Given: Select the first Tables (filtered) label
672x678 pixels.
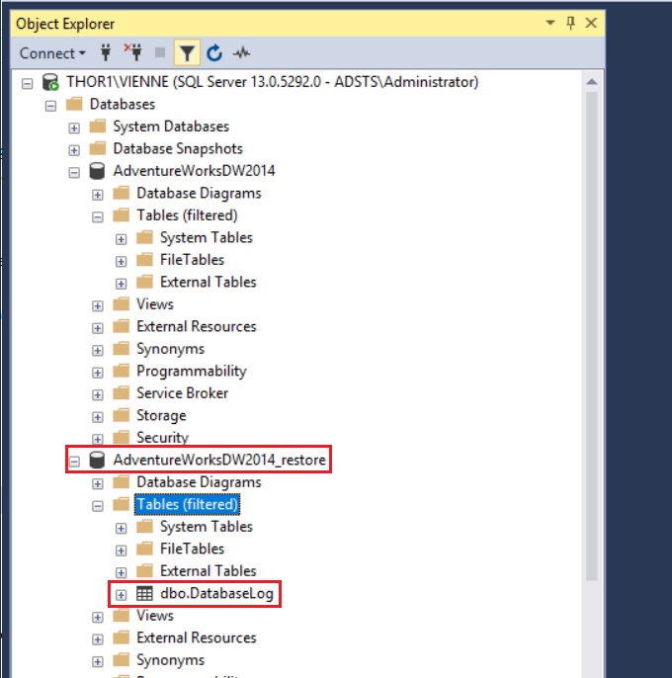Looking at the screenshot, I should (187, 214).
